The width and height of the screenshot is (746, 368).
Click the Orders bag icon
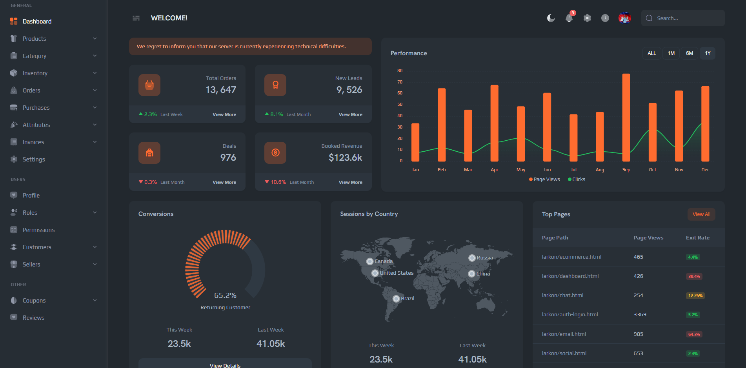pos(14,90)
